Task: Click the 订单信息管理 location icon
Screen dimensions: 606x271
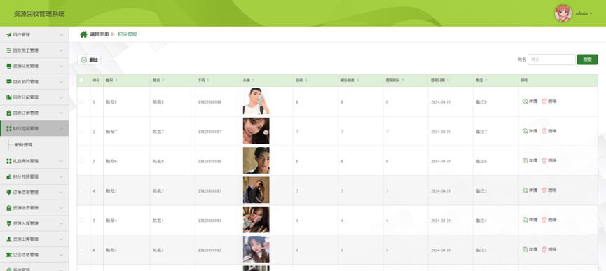Action: 9,193
